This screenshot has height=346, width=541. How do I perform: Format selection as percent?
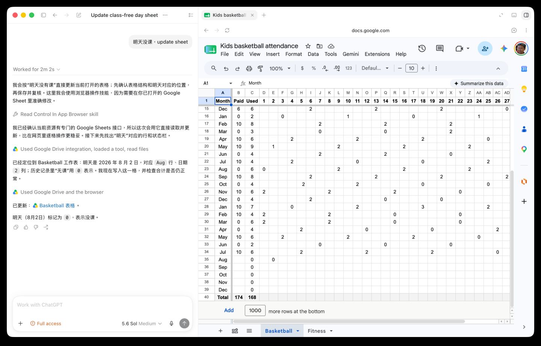[x=314, y=68]
